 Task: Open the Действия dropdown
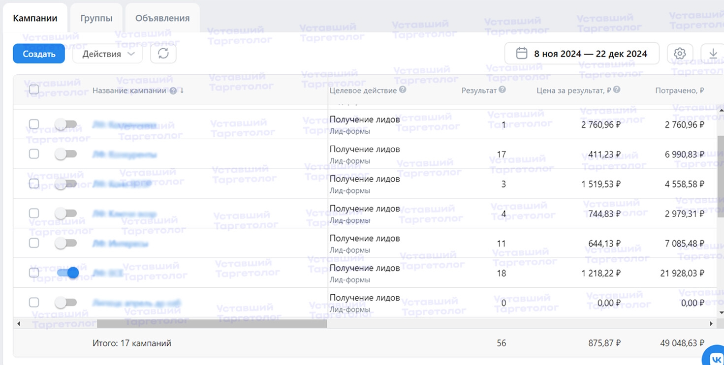[x=107, y=54]
